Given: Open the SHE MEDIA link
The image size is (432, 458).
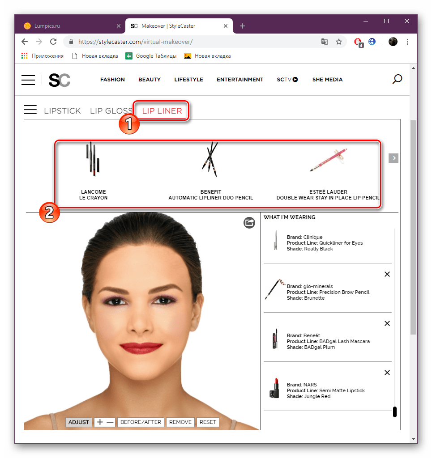Looking at the screenshot, I should coord(327,80).
